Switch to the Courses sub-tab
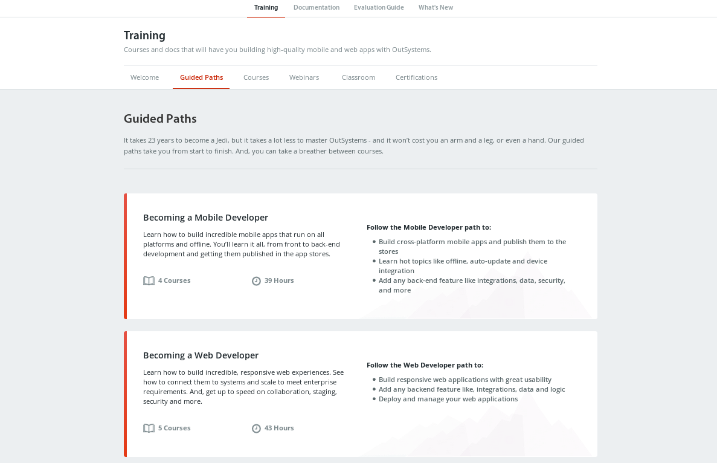The image size is (717, 463). click(256, 77)
